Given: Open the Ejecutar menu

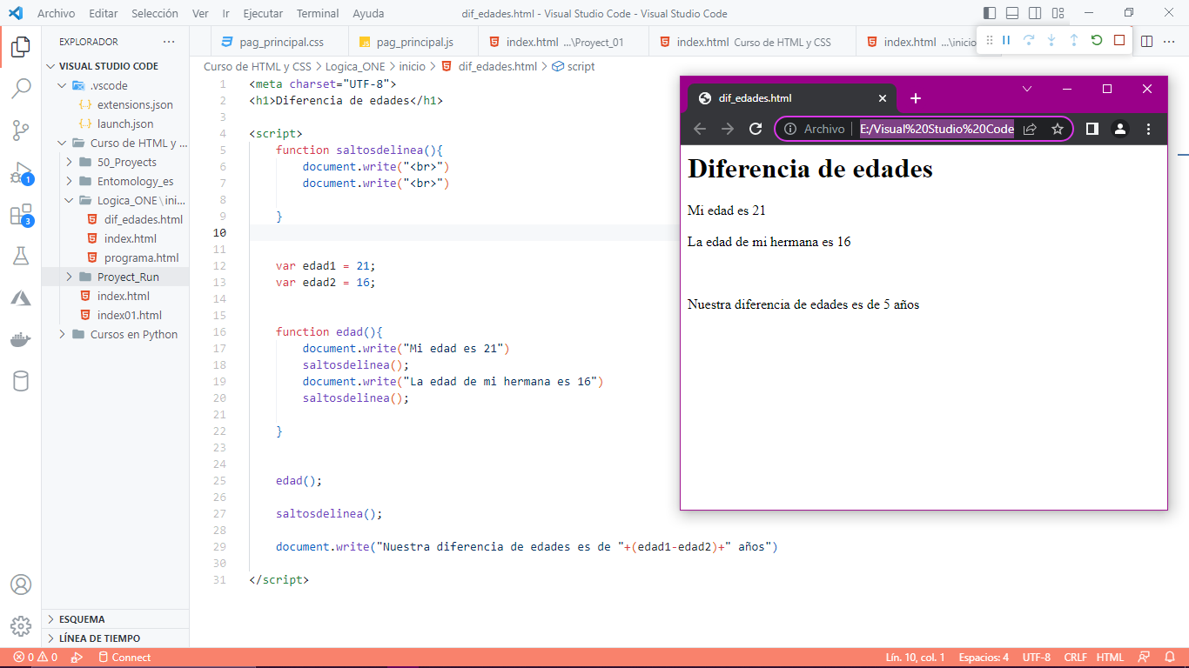Looking at the screenshot, I should click(263, 13).
